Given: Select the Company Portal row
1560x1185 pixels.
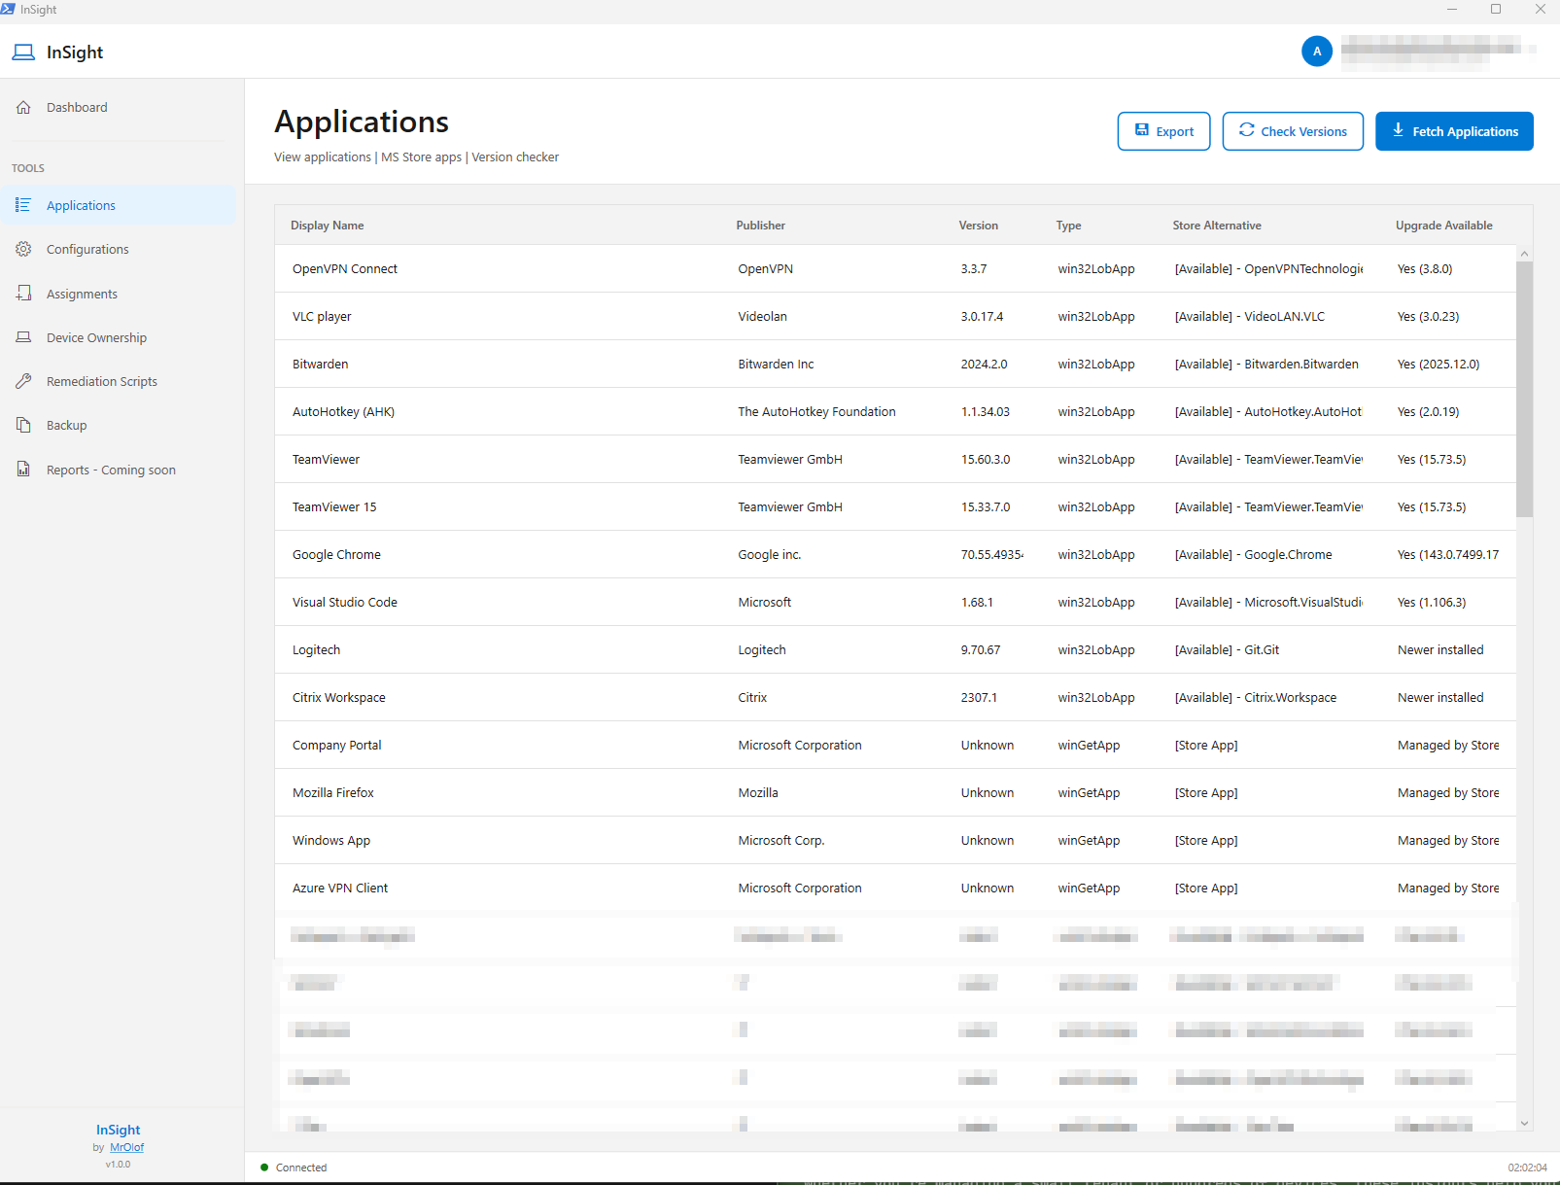Looking at the screenshot, I should (x=895, y=745).
